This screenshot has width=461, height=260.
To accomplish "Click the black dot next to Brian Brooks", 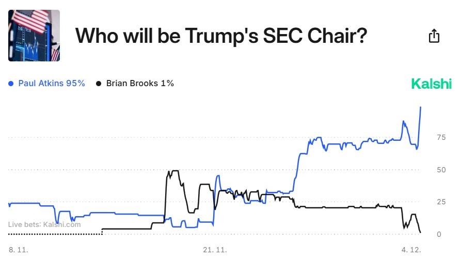I will pyautogui.click(x=99, y=84).
